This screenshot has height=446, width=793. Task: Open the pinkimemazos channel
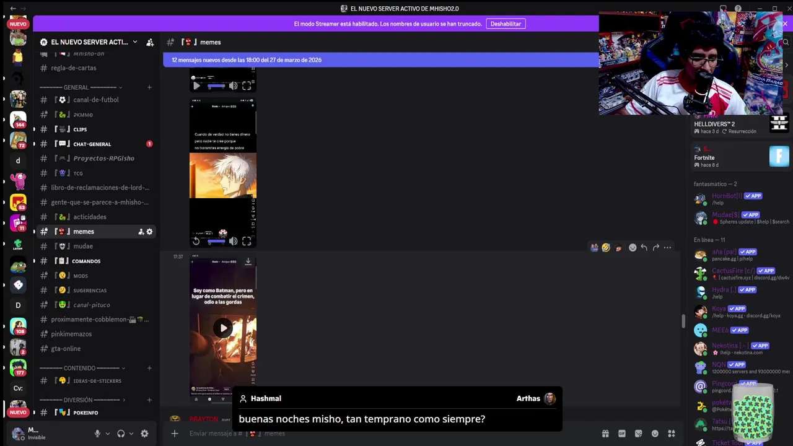click(x=95, y=334)
